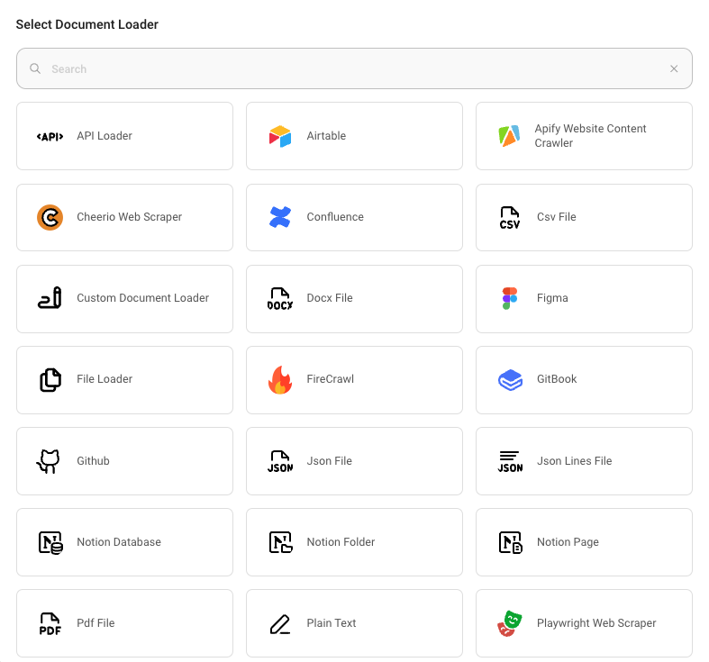
Task: Click the Notion Page icon
Action: 511,542
